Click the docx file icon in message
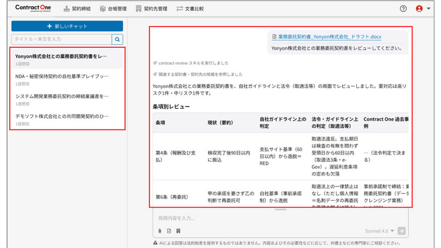The width and height of the screenshot is (441, 248). 274,37
